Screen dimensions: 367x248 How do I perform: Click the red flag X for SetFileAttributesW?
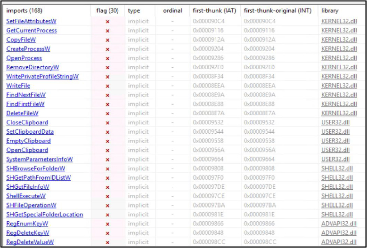pyautogui.click(x=107, y=22)
